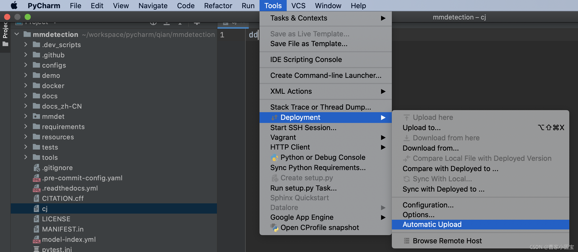Click the Apple menu icon
The width and height of the screenshot is (578, 252).
point(14,5)
